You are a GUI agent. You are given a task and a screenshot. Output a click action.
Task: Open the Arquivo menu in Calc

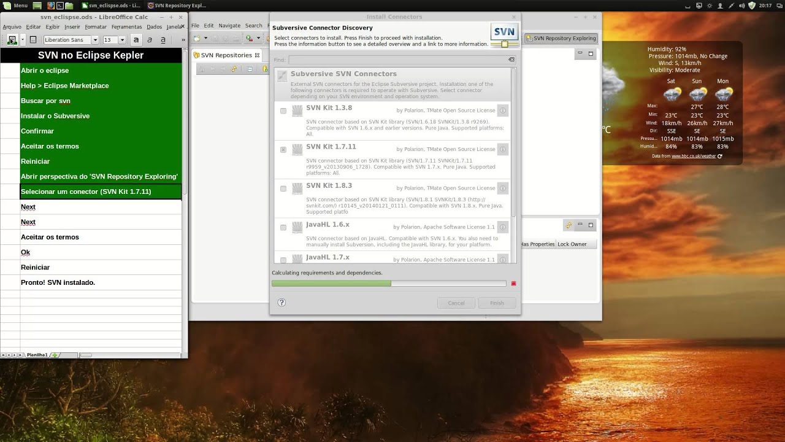(12, 27)
